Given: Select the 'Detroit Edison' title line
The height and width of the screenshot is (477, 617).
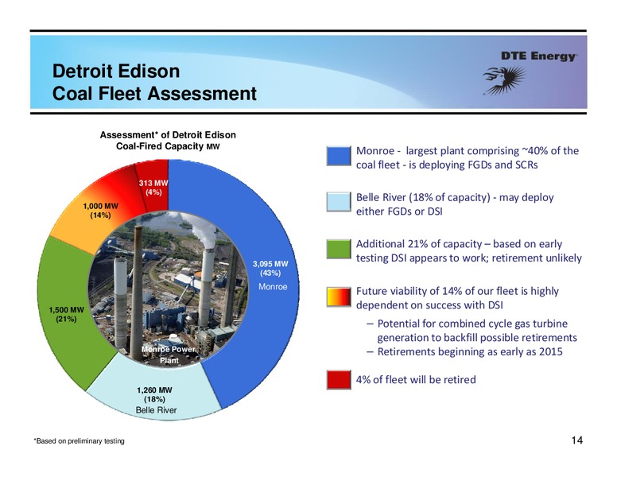Looking at the screenshot, I should (116, 72).
